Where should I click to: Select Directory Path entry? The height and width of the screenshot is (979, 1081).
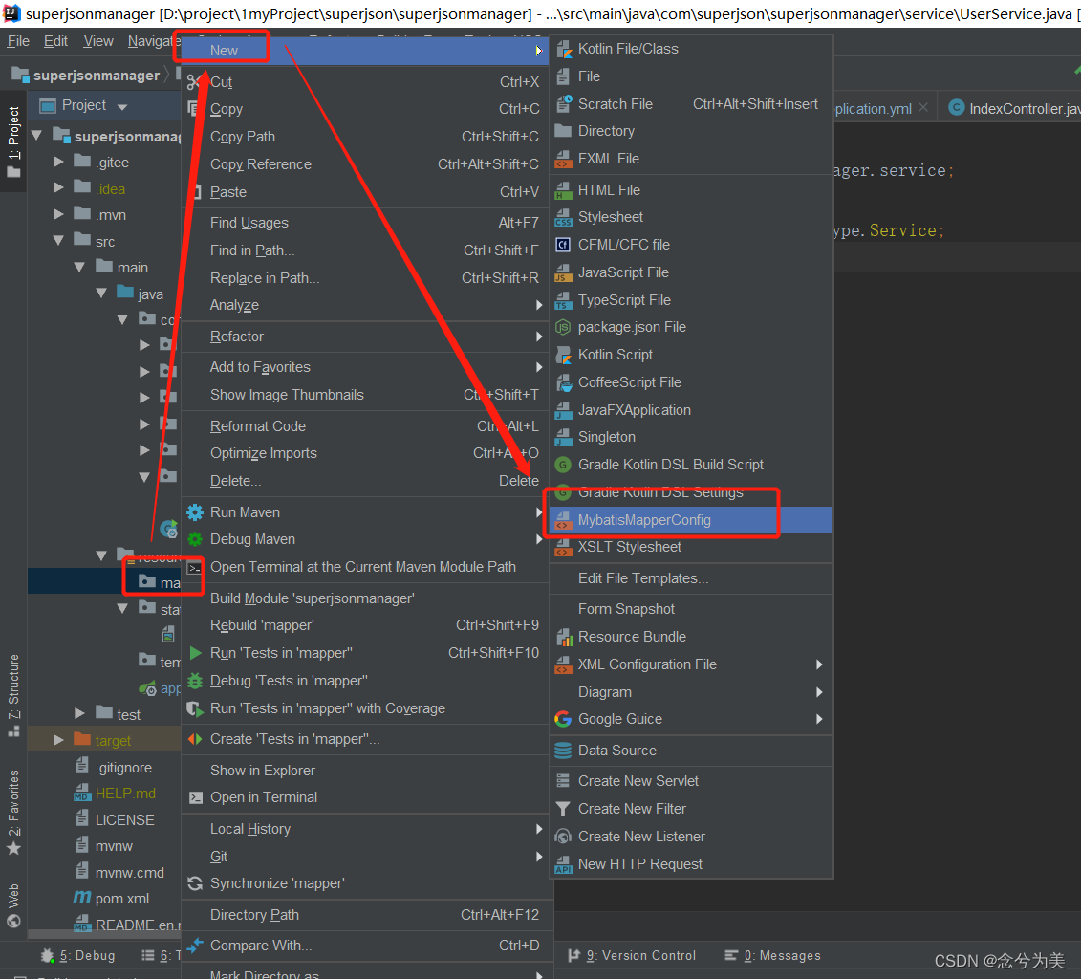[365, 915]
